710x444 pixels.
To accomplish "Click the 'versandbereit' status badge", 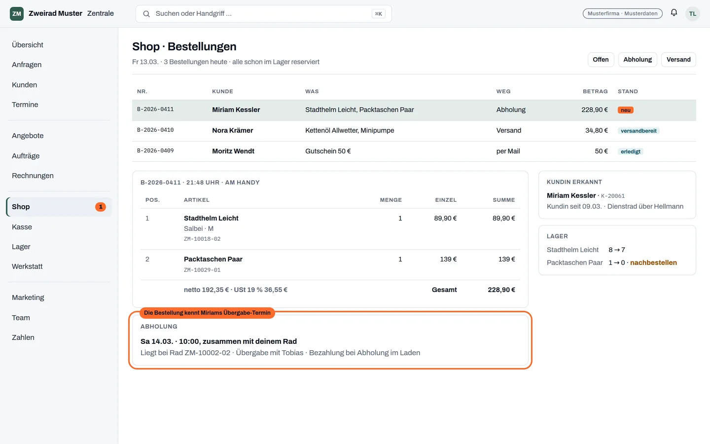I will coord(639,131).
